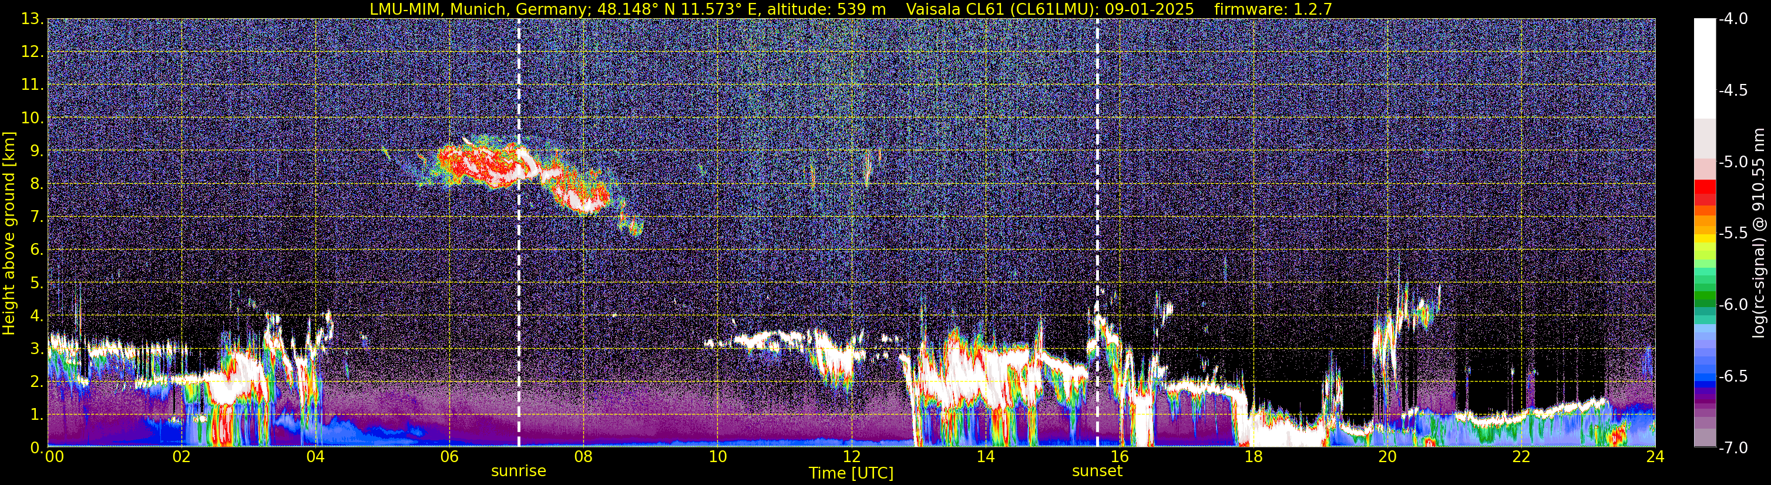Click the '24' time tick label
This screenshot has width=1771, height=485.
(1655, 457)
